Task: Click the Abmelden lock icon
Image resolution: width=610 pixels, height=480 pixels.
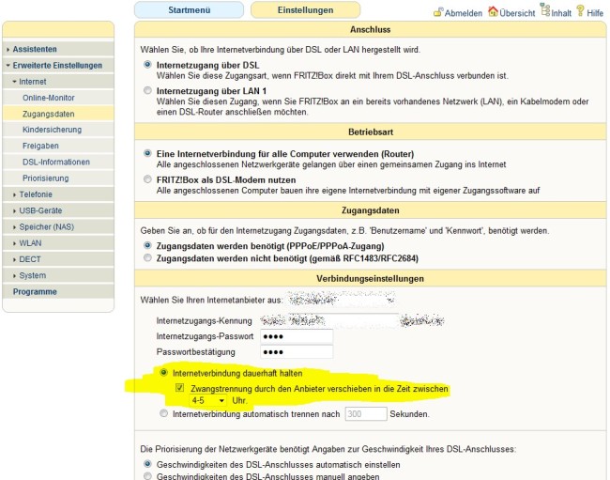Action: (x=437, y=12)
